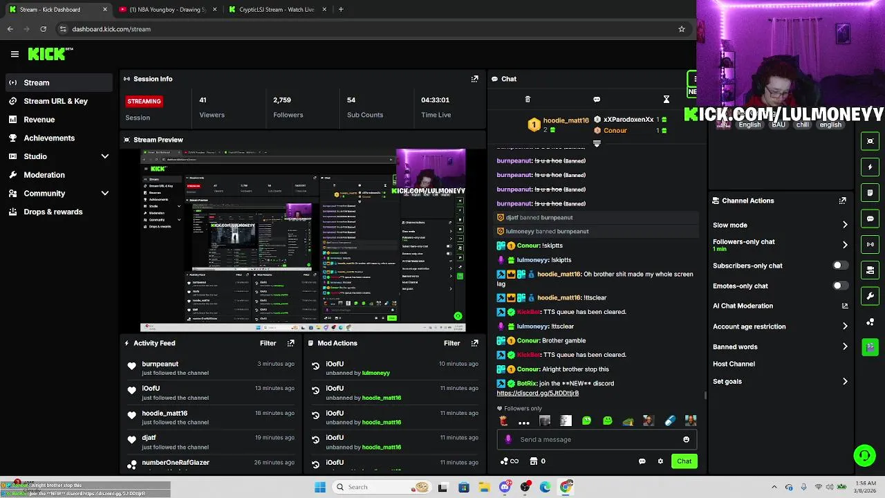Click the green Chat send button

684,461
